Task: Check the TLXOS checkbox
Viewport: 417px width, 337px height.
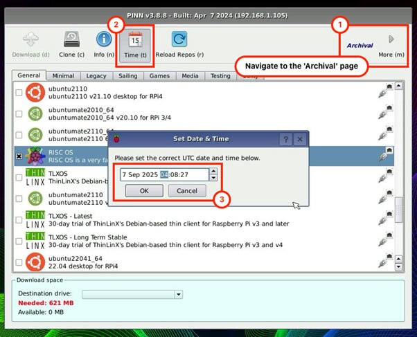Action: pos(19,178)
